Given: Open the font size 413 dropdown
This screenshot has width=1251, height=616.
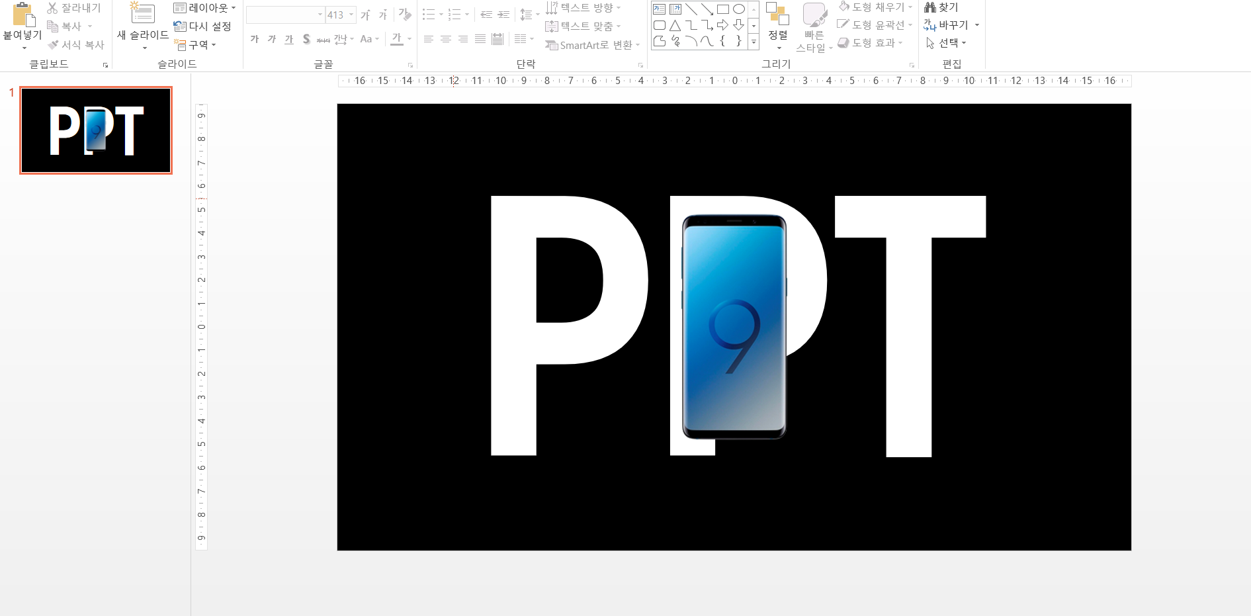Looking at the screenshot, I should pyautogui.click(x=351, y=15).
